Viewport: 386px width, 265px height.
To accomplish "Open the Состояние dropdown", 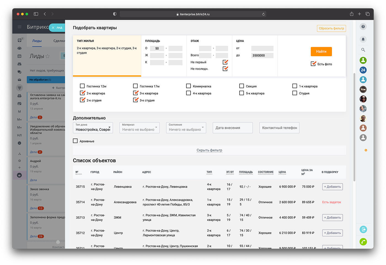I will (186, 128).
